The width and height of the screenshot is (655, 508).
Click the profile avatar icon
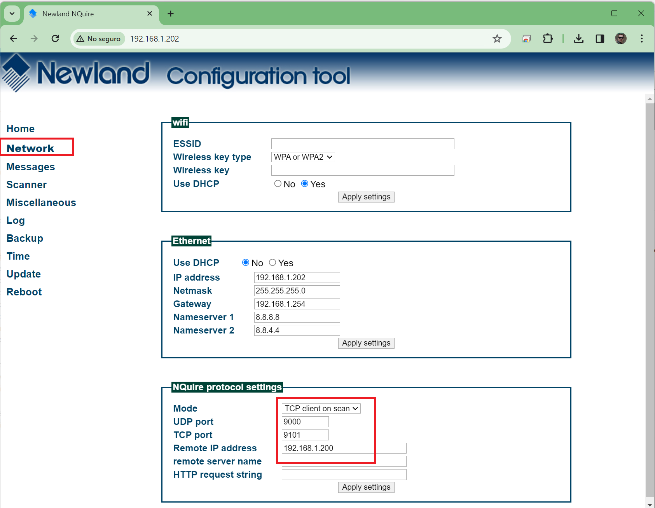(x=620, y=38)
